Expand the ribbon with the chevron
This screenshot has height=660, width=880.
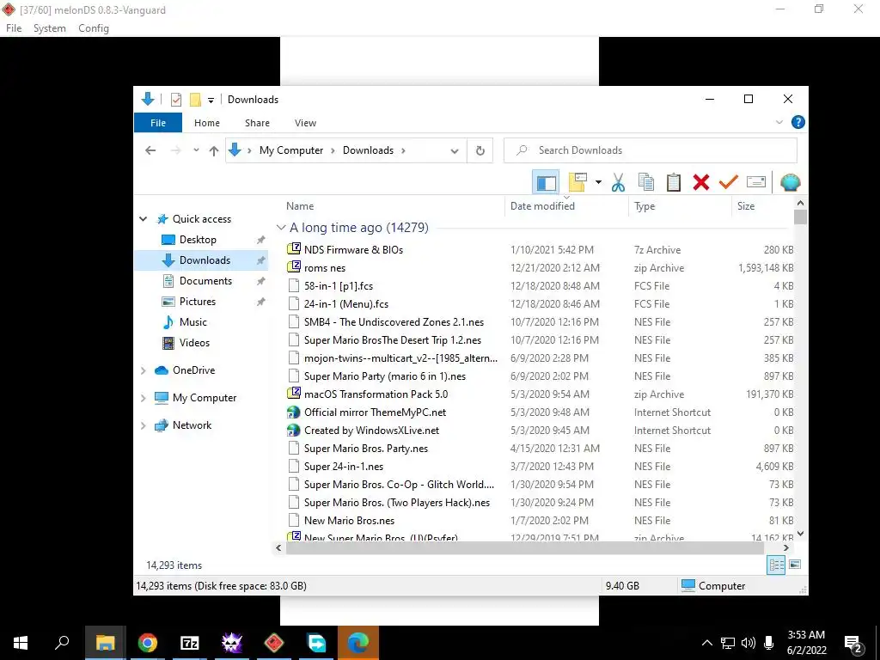point(779,122)
